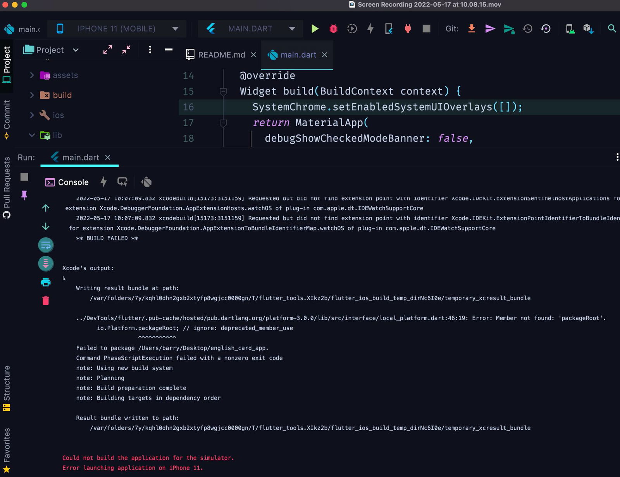620x477 pixels.
Task: Open the Pull Requests side panel
Action: tap(7, 187)
